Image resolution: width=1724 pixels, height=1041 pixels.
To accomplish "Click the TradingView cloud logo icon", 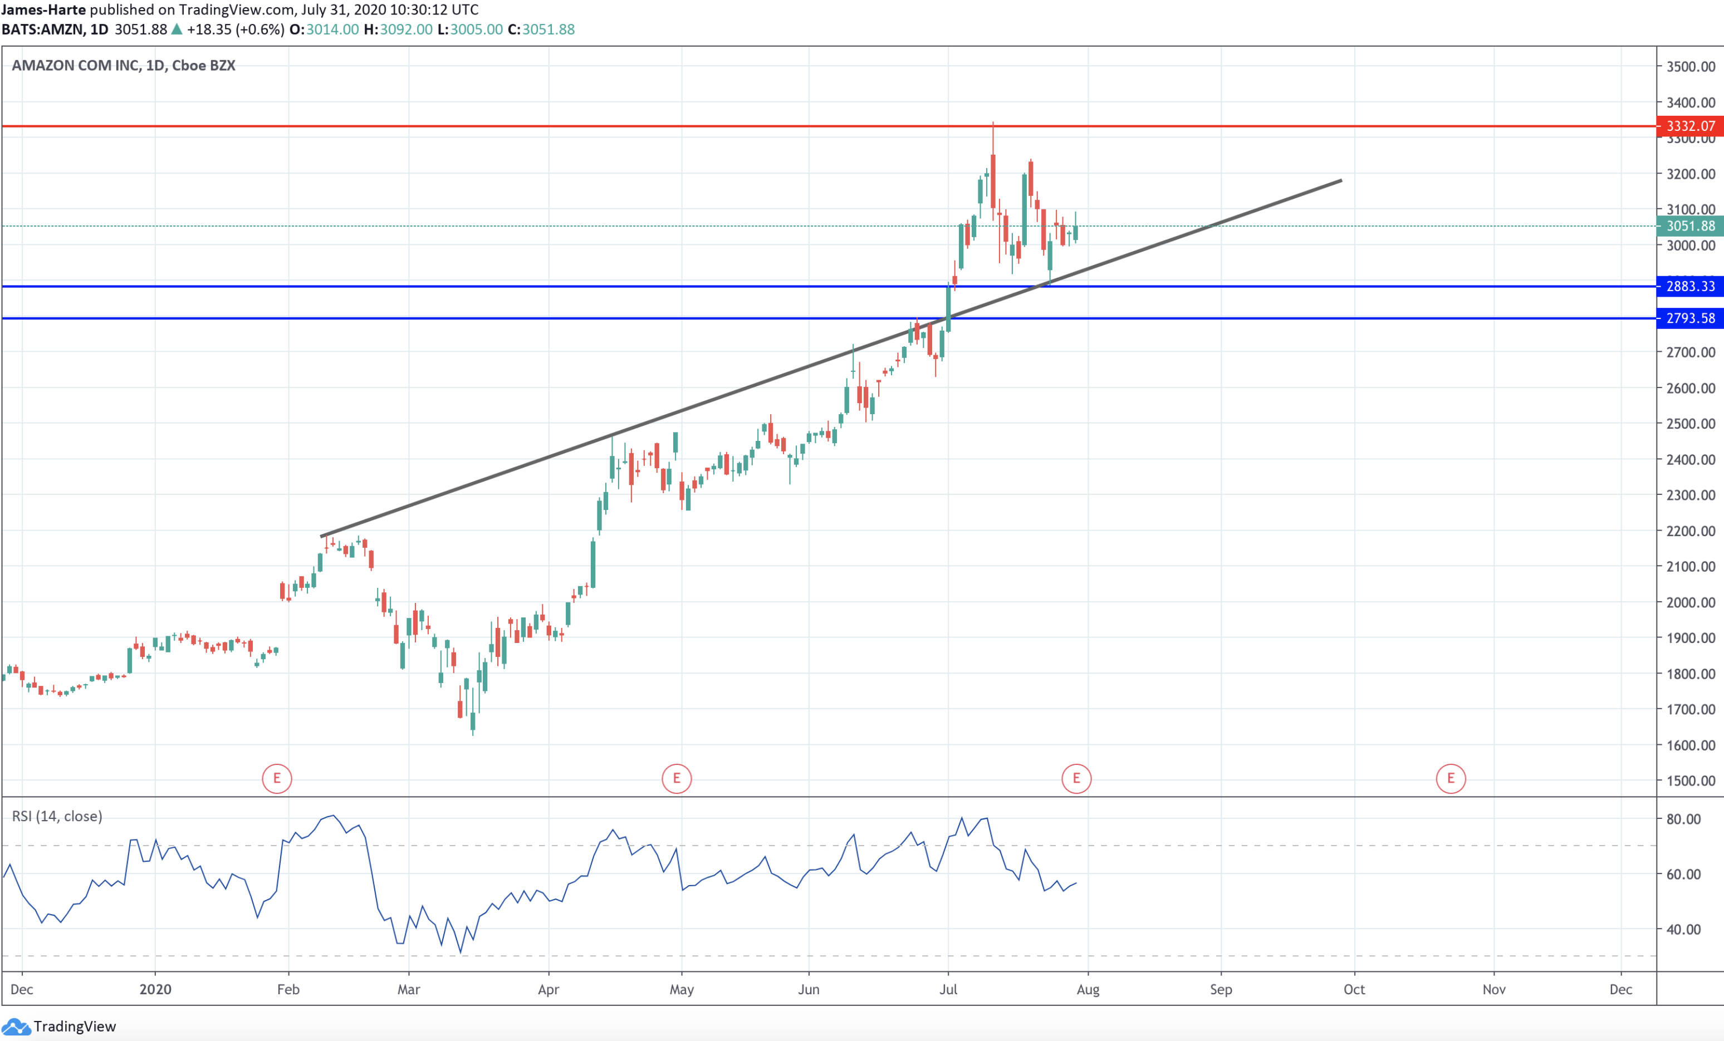I will click(16, 1027).
